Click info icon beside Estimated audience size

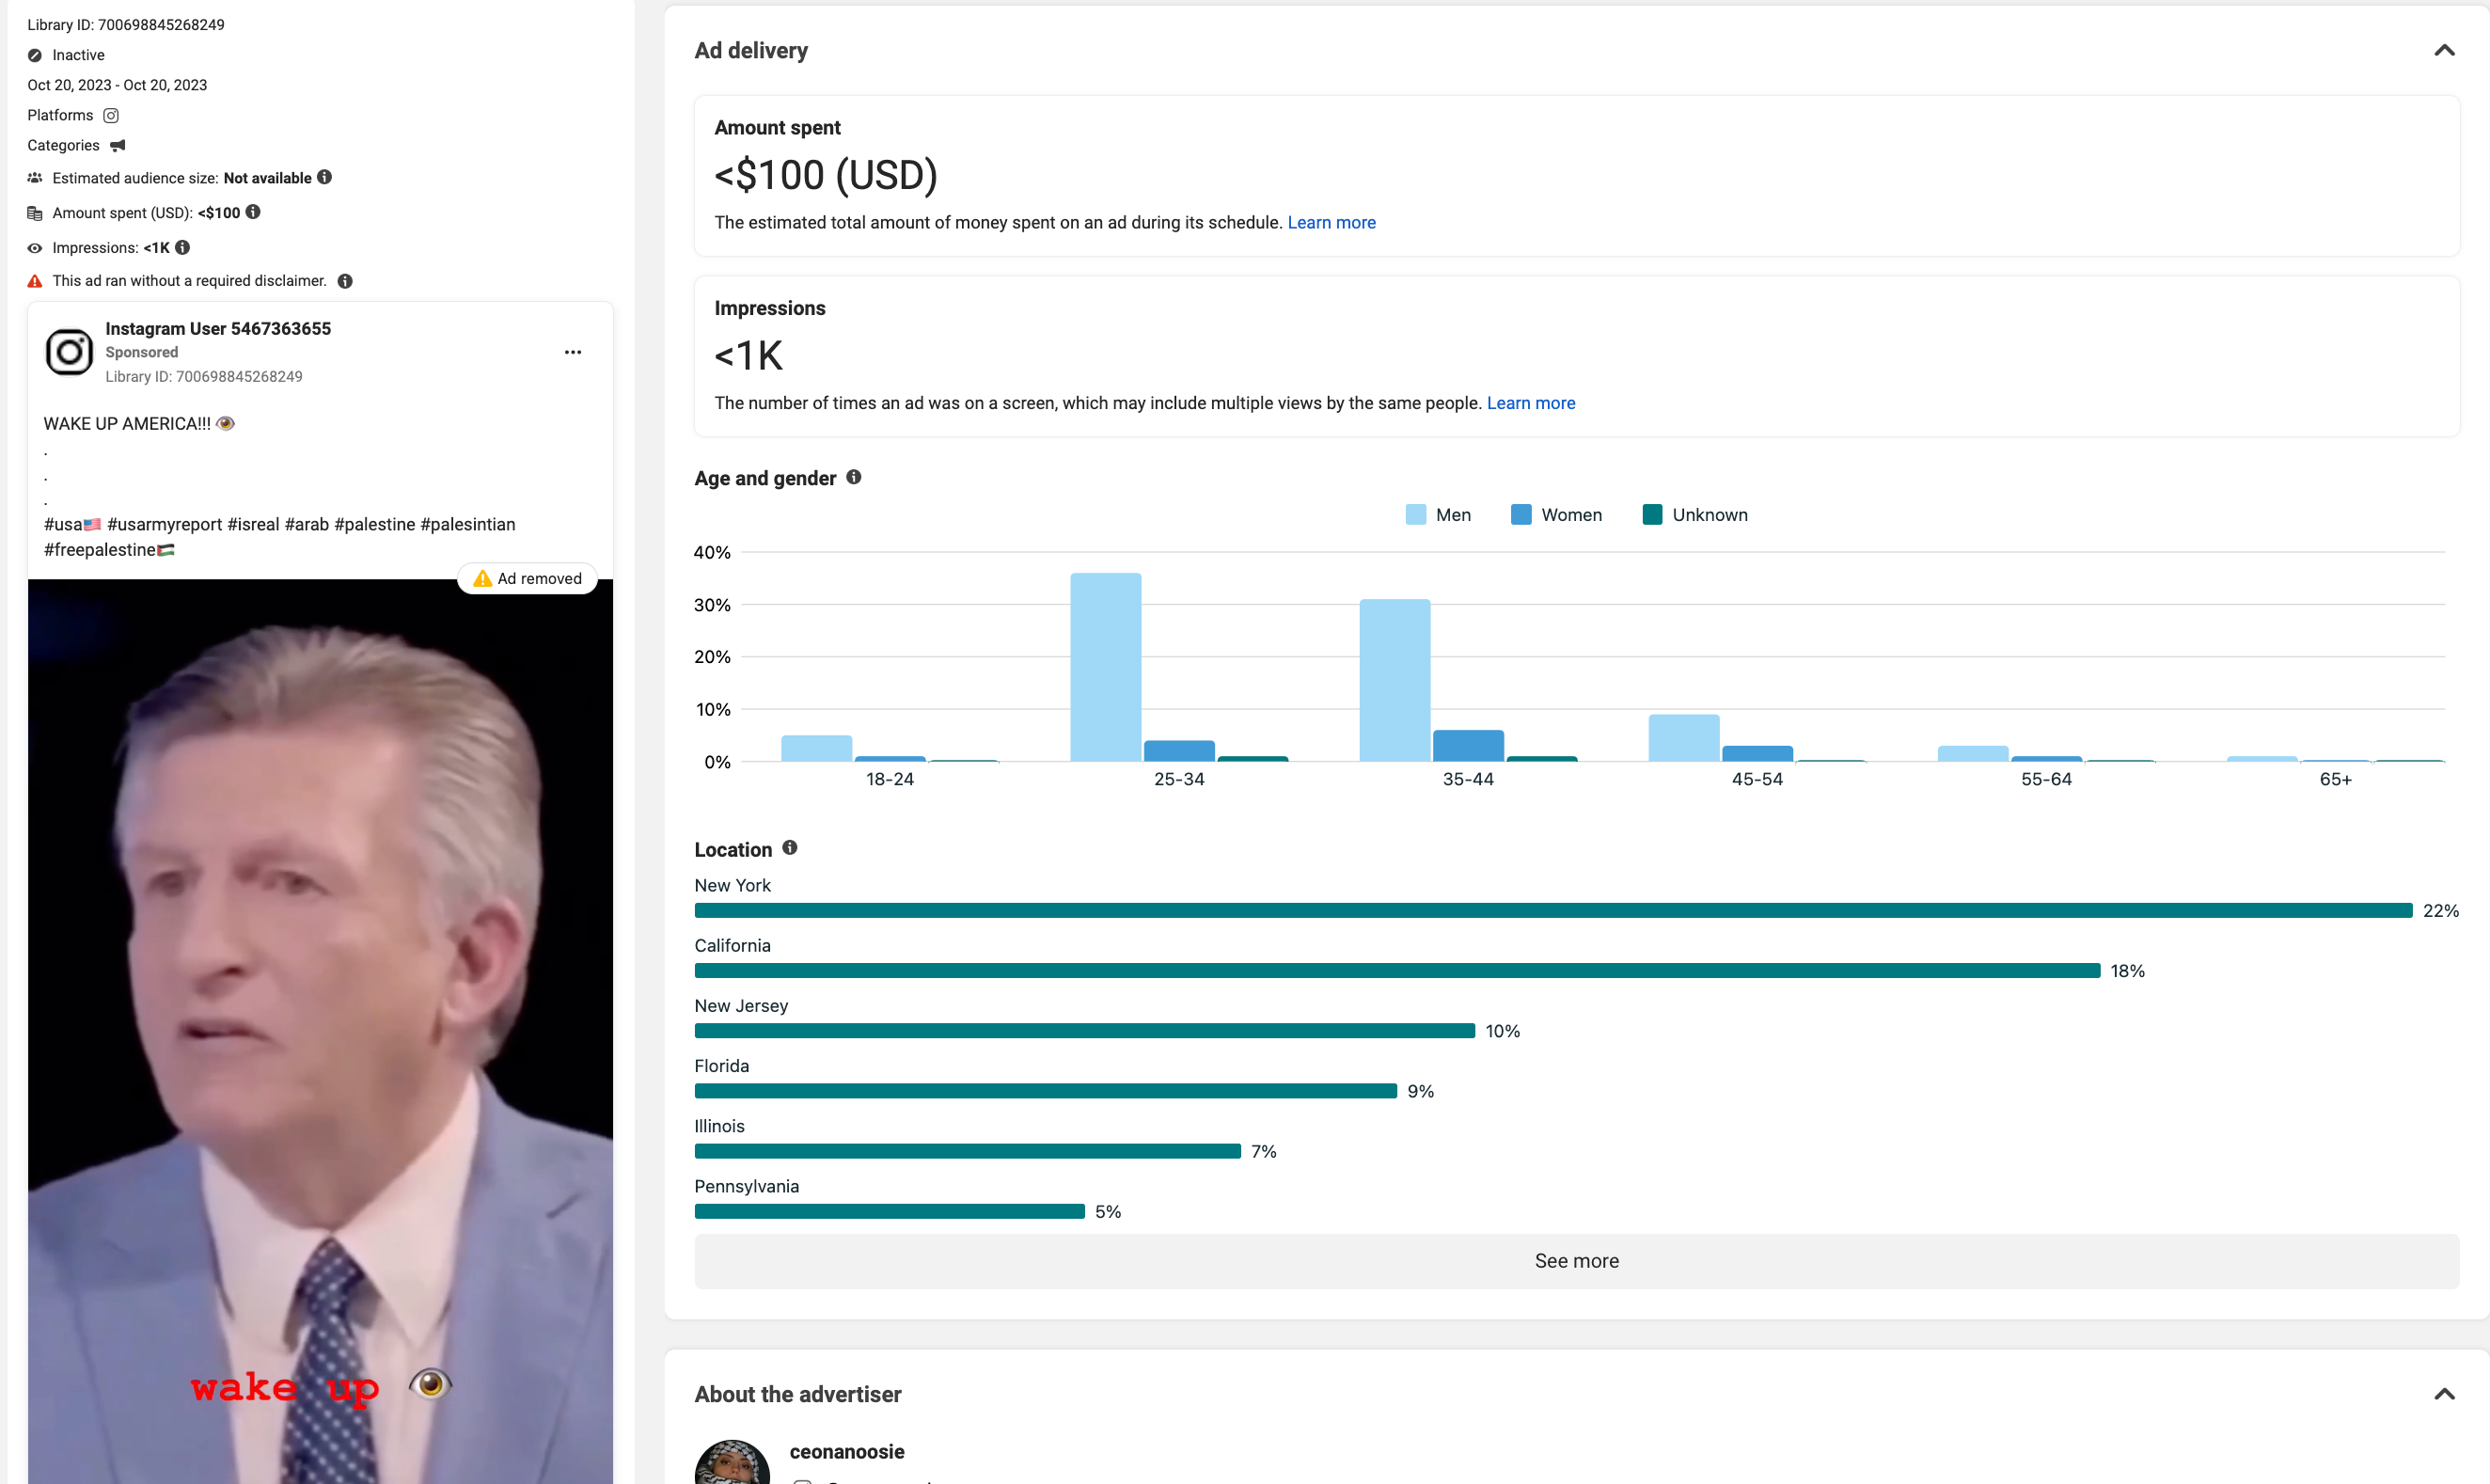click(x=323, y=177)
